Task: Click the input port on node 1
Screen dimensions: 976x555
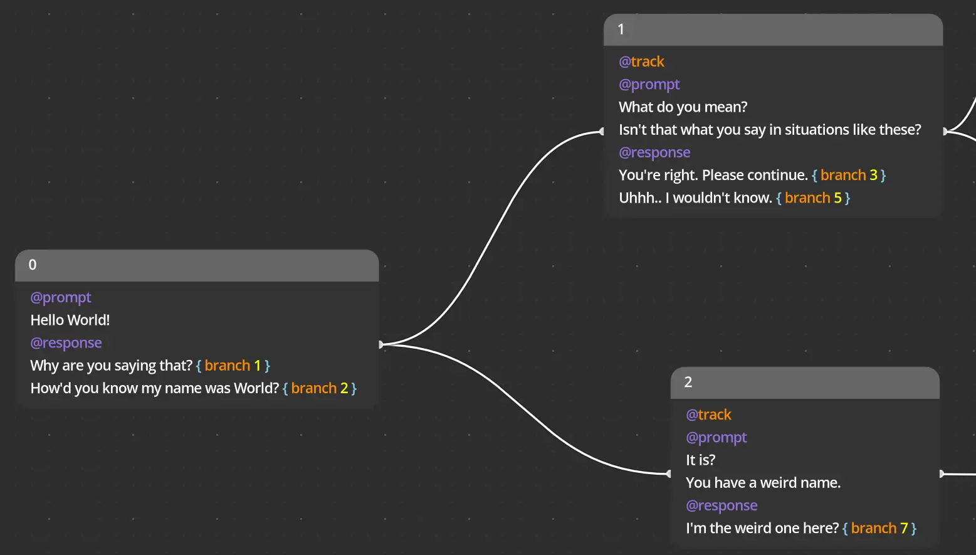Action: click(602, 132)
